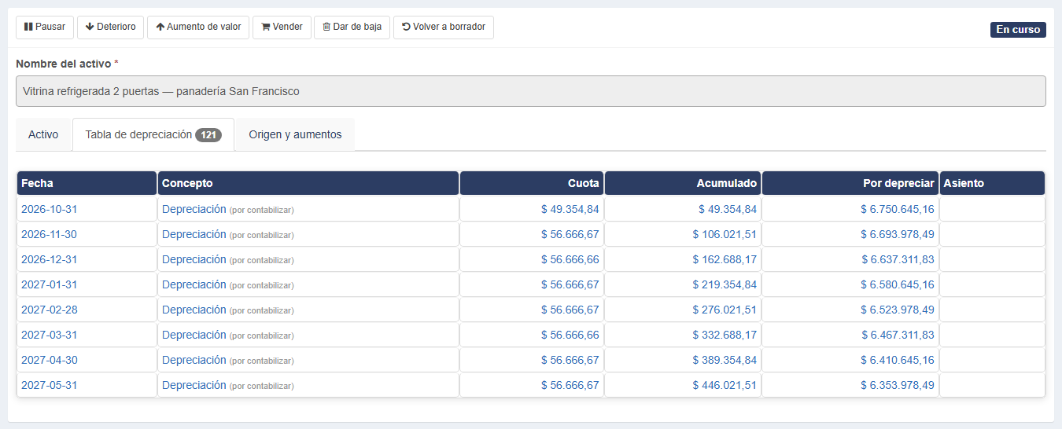Click the Aumento de valor button
The width and height of the screenshot is (1062, 429).
click(x=198, y=27)
